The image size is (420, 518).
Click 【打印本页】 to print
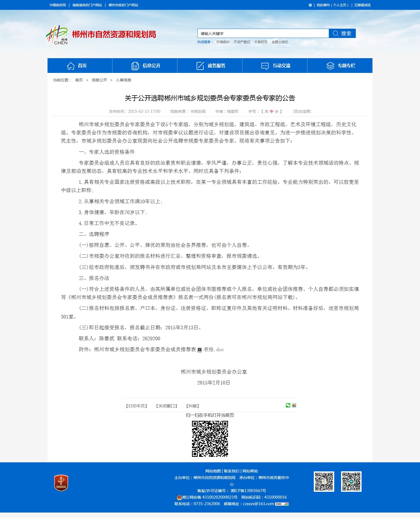137,406
